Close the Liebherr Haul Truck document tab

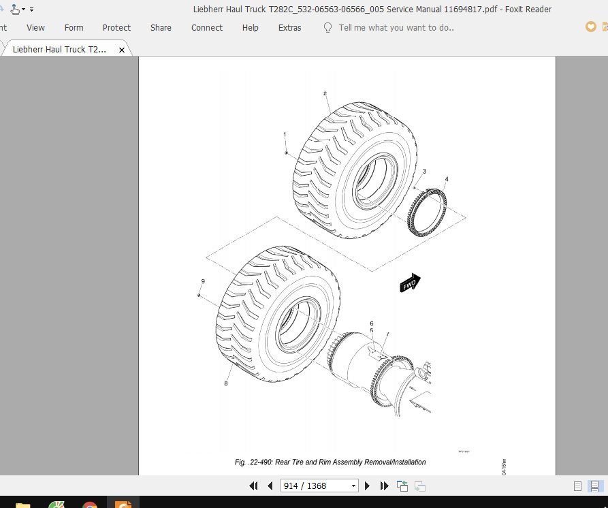(122, 50)
